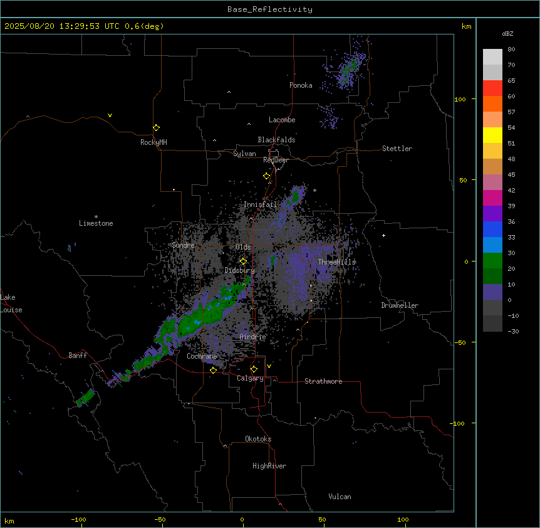This screenshot has height=528, width=540.
Task: Click the -50 tick on the bottom axis
Action: [160, 519]
